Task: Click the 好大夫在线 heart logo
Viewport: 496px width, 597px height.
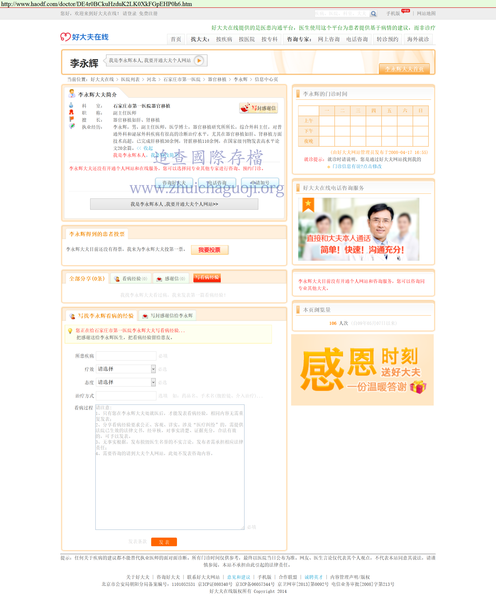Action: click(x=84, y=37)
